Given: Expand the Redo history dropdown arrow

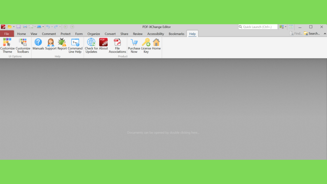Looking at the screenshot, I should pos(60,27).
